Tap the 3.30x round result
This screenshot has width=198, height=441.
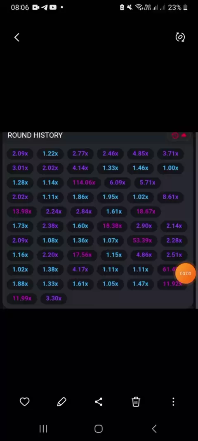point(54,298)
